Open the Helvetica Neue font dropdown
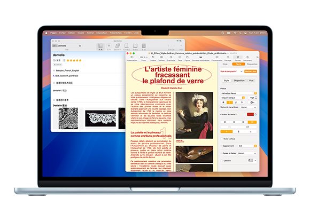The image size is (310, 206). 238,93
